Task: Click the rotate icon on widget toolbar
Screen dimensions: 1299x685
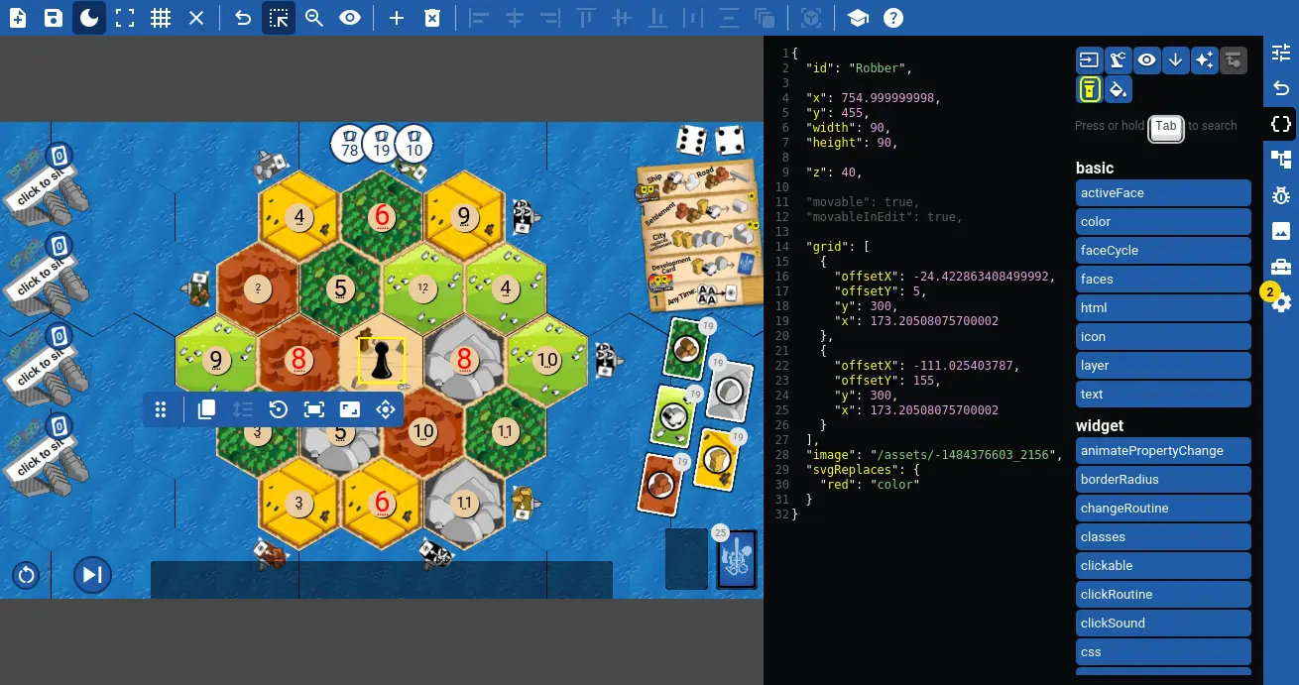Action: pyautogui.click(x=279, y=409)
